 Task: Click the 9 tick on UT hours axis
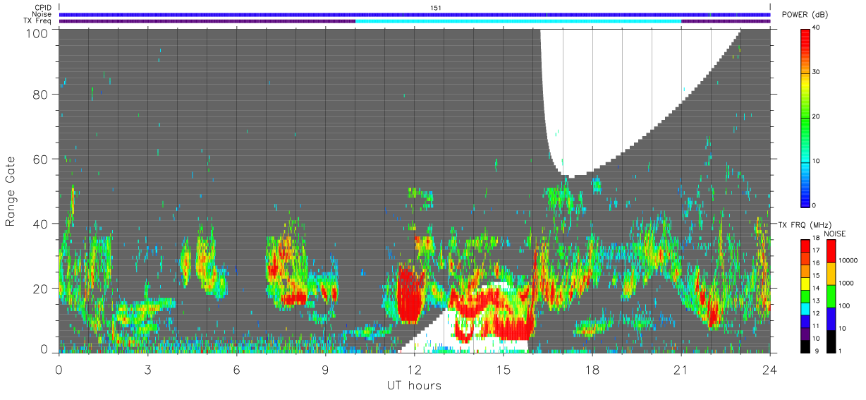[325, 369]
